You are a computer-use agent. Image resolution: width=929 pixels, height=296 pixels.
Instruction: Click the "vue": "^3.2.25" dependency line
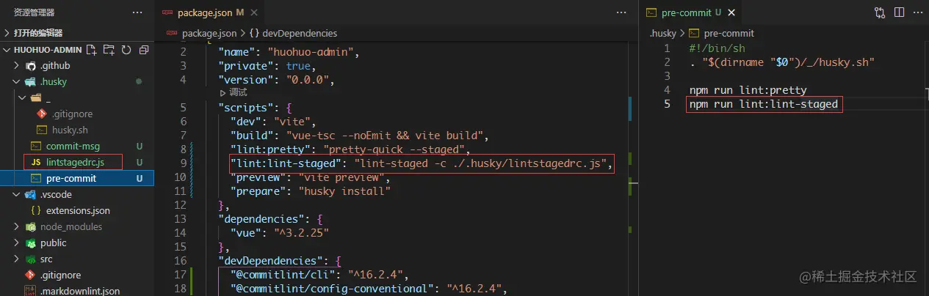coord(279,234)
